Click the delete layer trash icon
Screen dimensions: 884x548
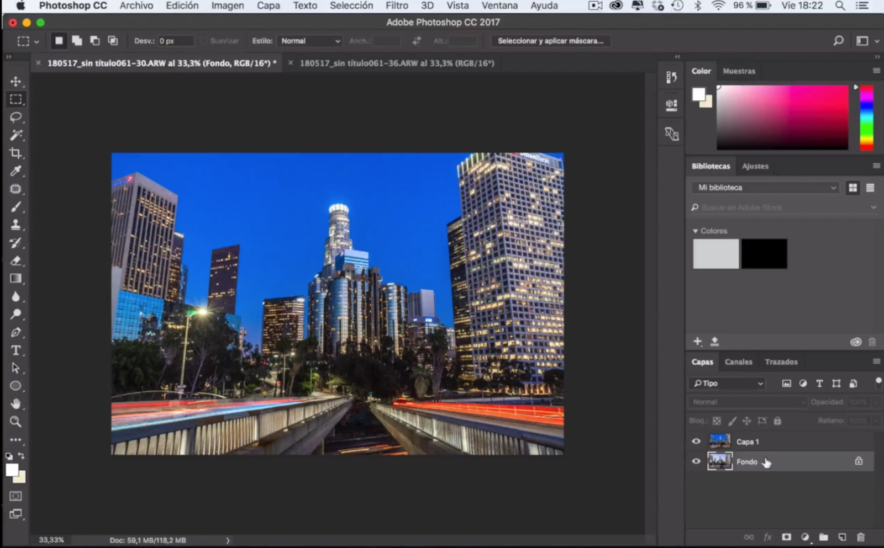(860, 537)
